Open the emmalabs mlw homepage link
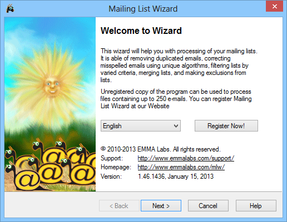287x222 pixels. coord(181,167)
